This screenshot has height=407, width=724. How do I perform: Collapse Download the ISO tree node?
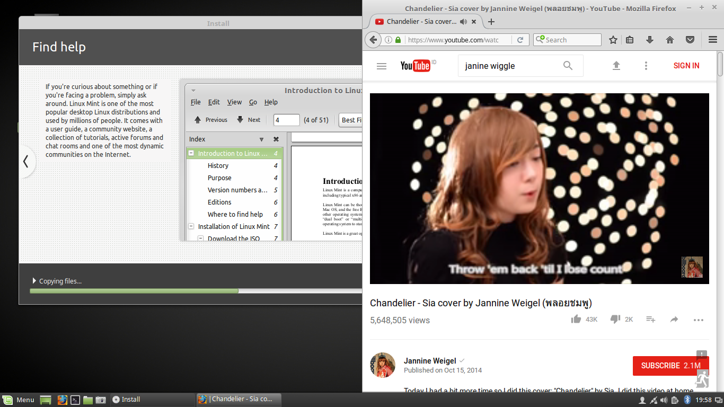point(201,238)
